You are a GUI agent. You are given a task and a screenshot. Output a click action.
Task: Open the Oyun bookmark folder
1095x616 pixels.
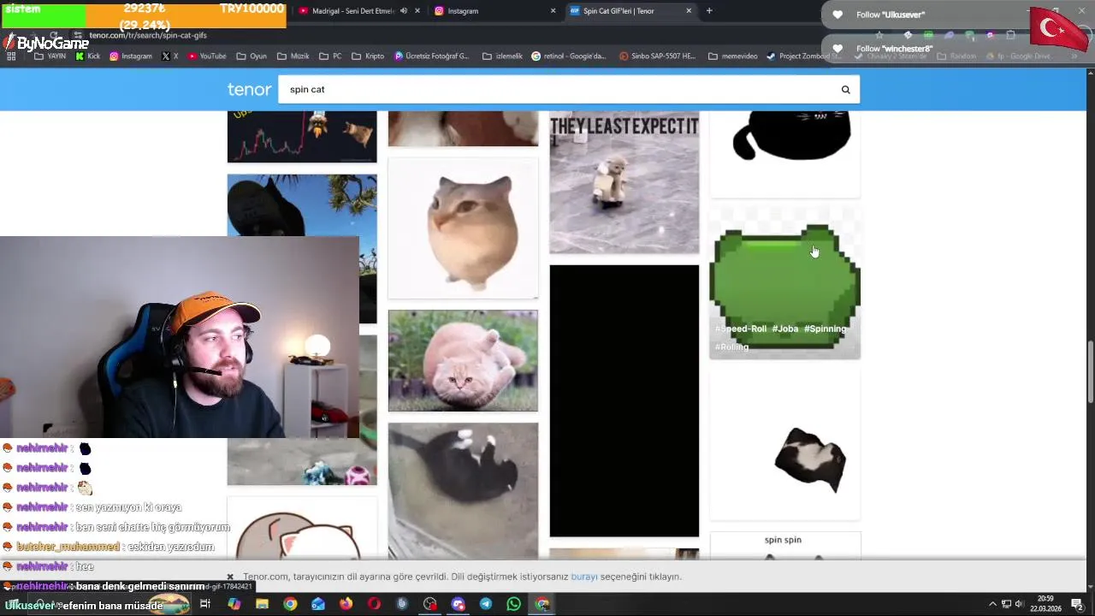click(x=252, y=56)
